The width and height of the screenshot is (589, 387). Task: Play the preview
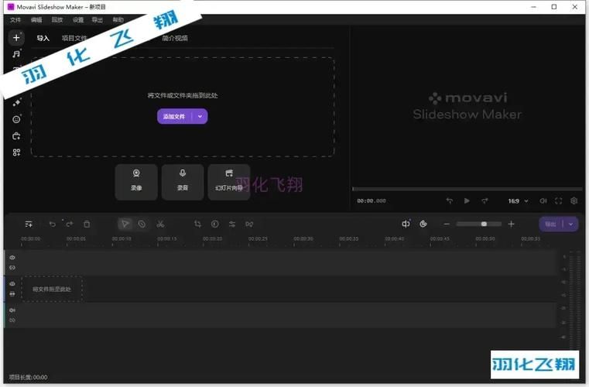click(x=467, y=201)
